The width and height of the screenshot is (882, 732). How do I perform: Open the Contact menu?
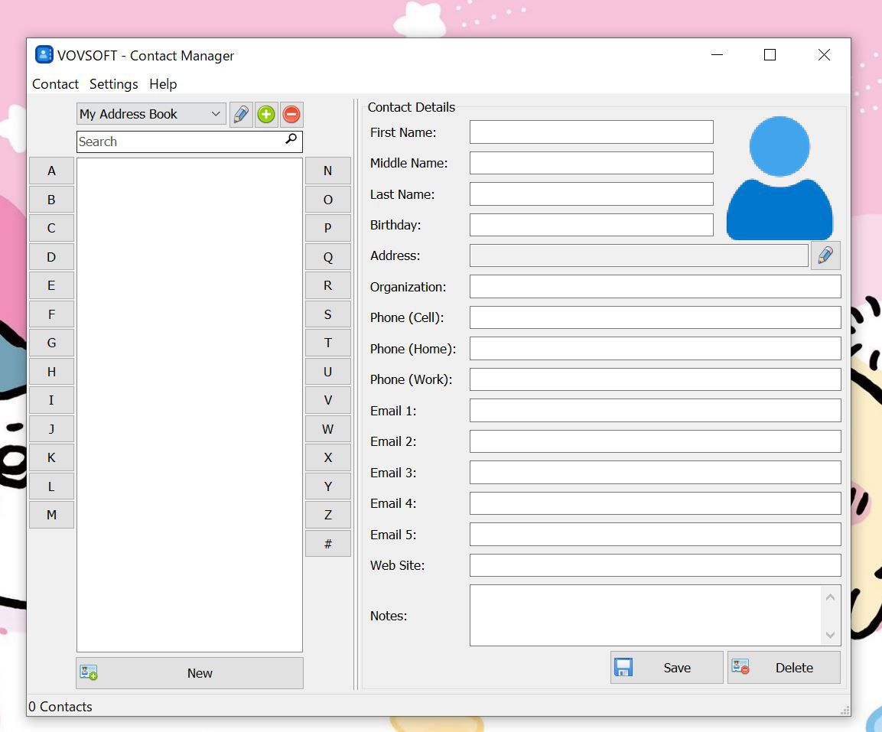(54, 84)
